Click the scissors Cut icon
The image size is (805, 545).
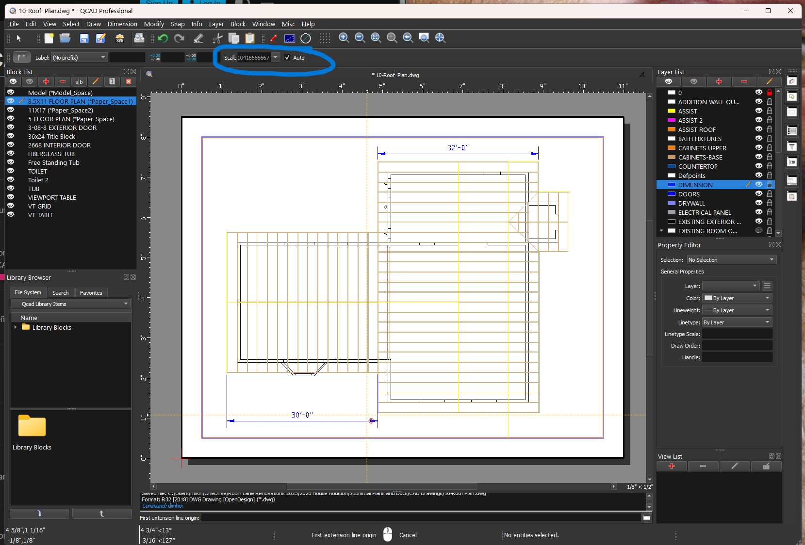218,38
